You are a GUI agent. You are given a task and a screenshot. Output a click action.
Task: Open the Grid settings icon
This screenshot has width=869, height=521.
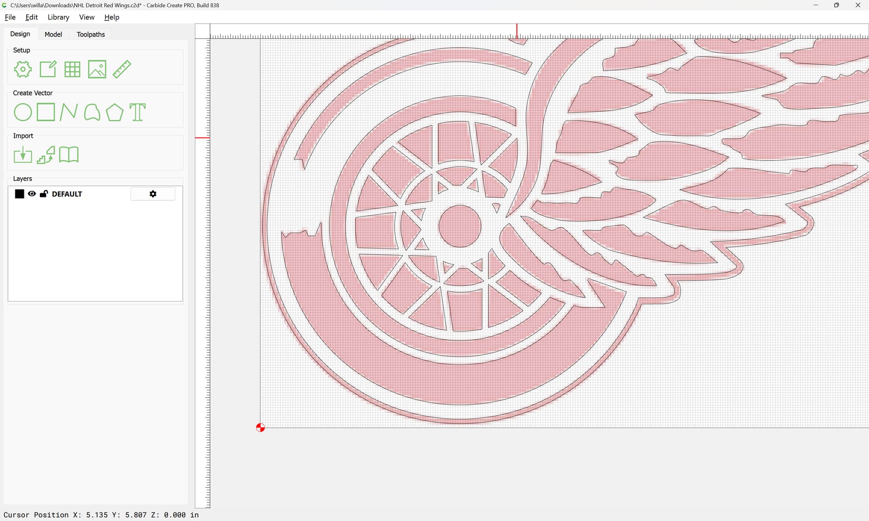[x=72, y=69]
